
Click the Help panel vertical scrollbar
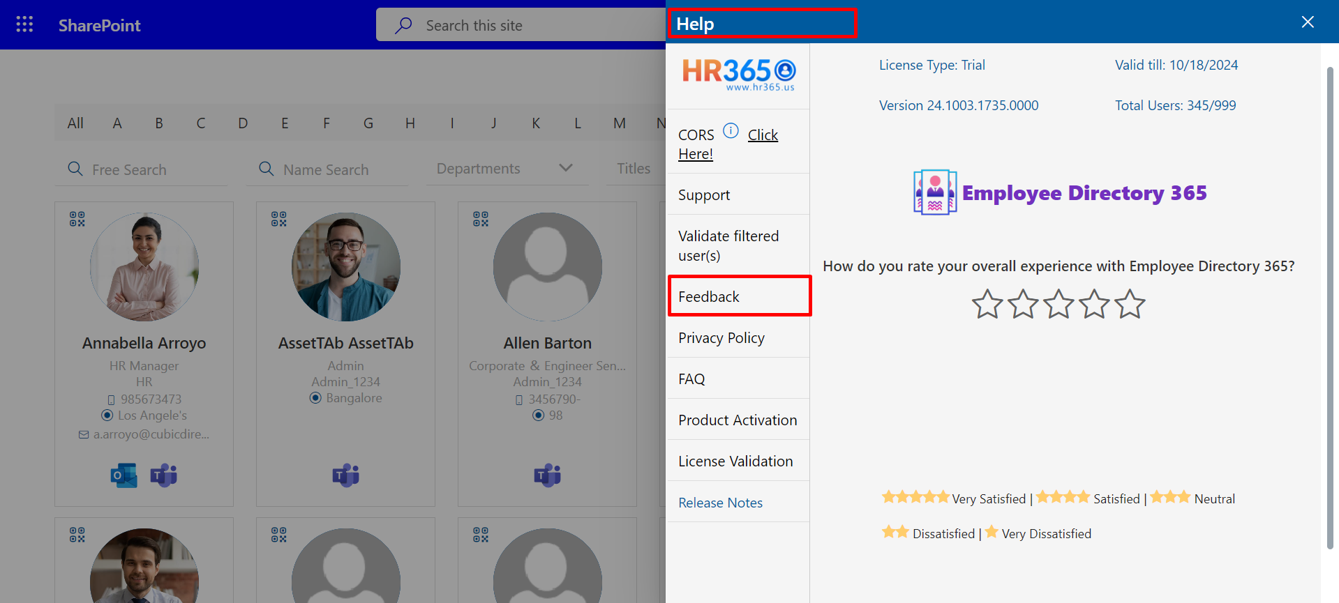tap(1330, 307)
